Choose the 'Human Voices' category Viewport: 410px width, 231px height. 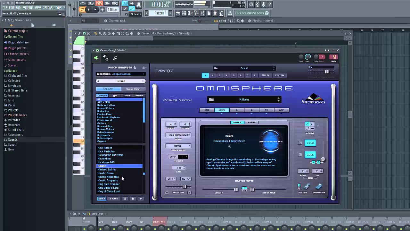coord(106,129)
